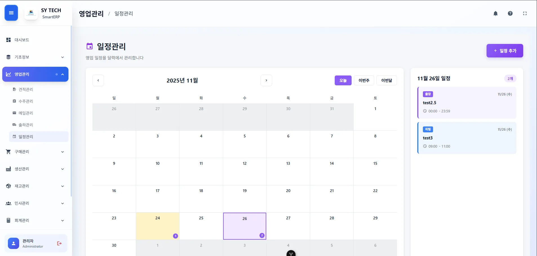Toggle the hamburger sidebar menu button
This screenshot has height=256, width=537.
[x=11, y=13]
